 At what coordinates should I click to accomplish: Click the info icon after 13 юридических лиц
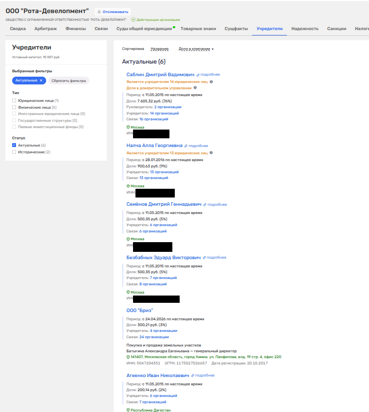[211, 153]
